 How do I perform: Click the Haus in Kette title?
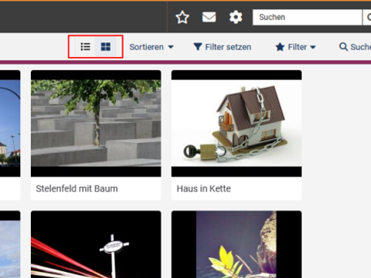tap(203, 188)
